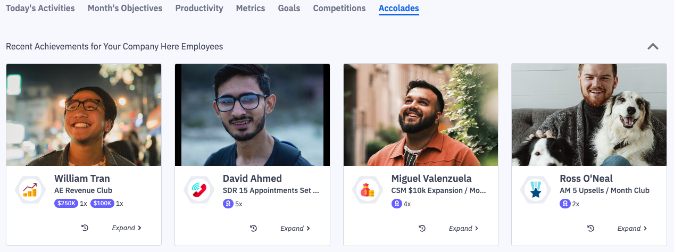Click Ross O'Neal's star medal badge icon

coord(536,190)
